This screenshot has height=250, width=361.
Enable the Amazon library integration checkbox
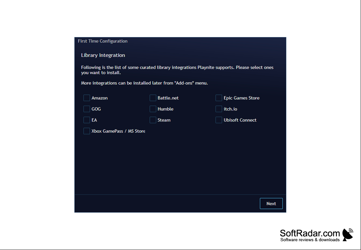[x=86, y=98]
